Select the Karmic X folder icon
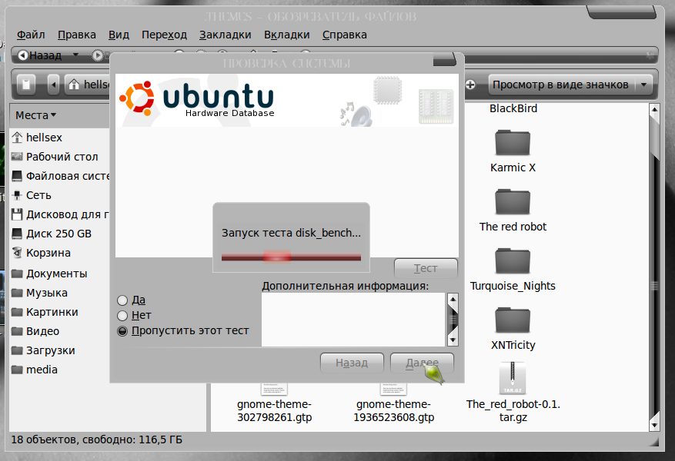675x461 pixels. 513,143
